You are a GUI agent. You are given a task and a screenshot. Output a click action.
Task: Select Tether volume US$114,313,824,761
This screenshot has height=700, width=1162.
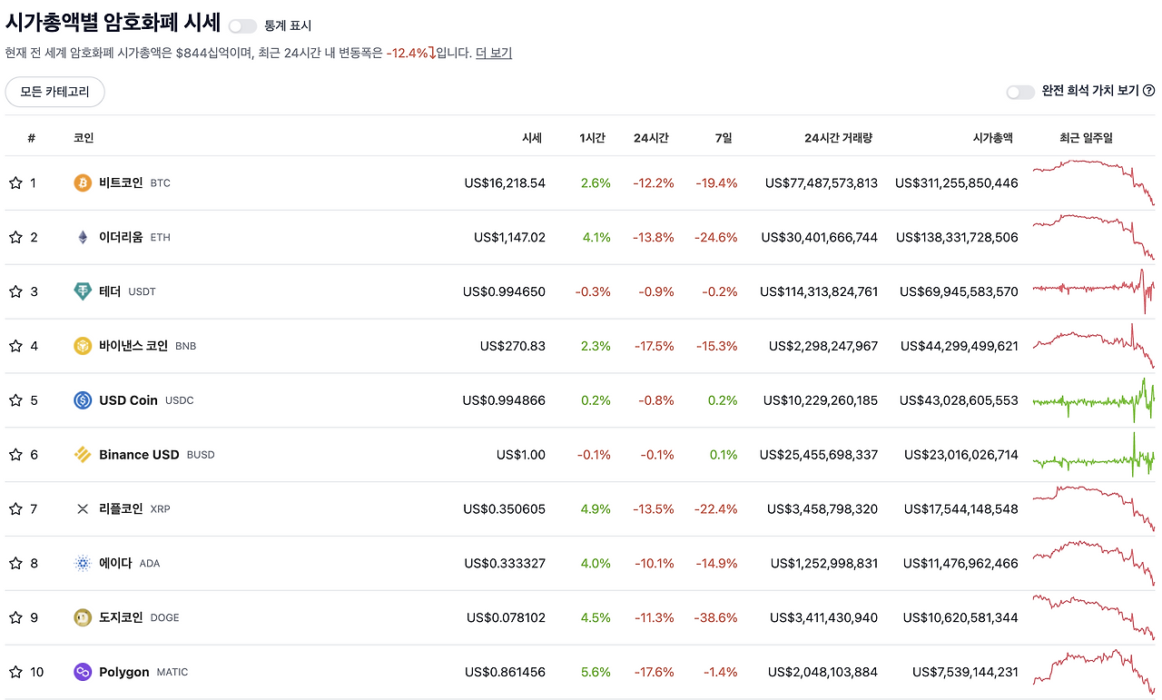tap(819, 291)
